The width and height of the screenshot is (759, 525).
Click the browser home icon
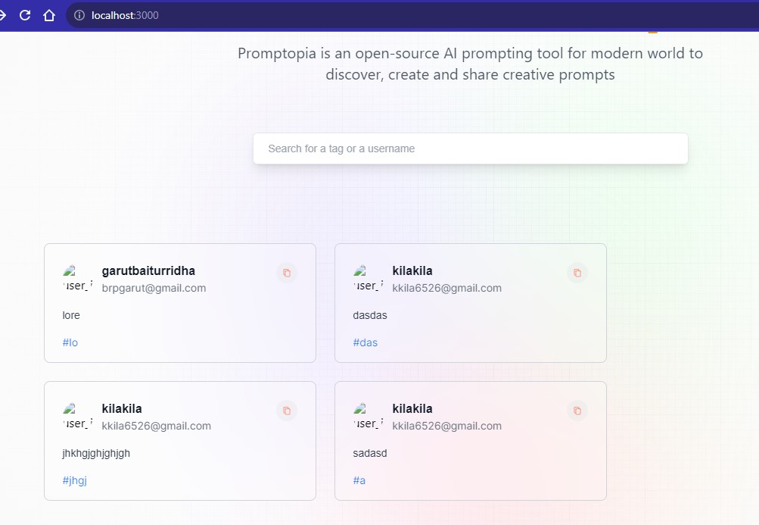coord(51,14)
